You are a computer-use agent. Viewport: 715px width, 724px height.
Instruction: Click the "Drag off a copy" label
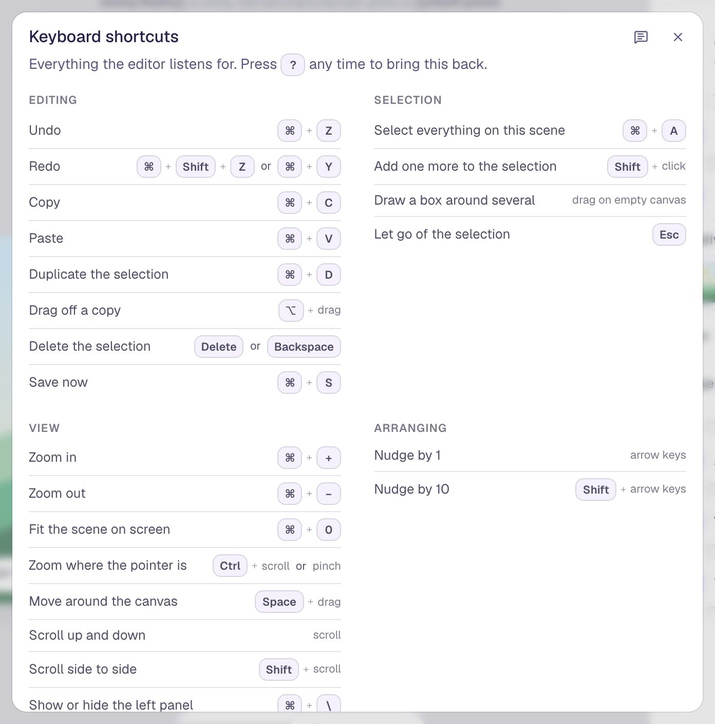pyautogui.click(x=75, y=311)
